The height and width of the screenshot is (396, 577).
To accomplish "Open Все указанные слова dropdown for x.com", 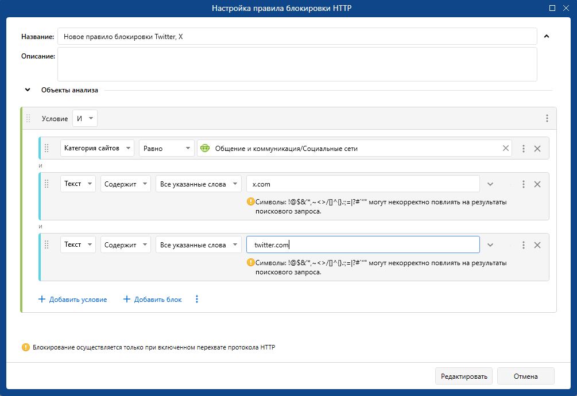I will pos(198,184).
